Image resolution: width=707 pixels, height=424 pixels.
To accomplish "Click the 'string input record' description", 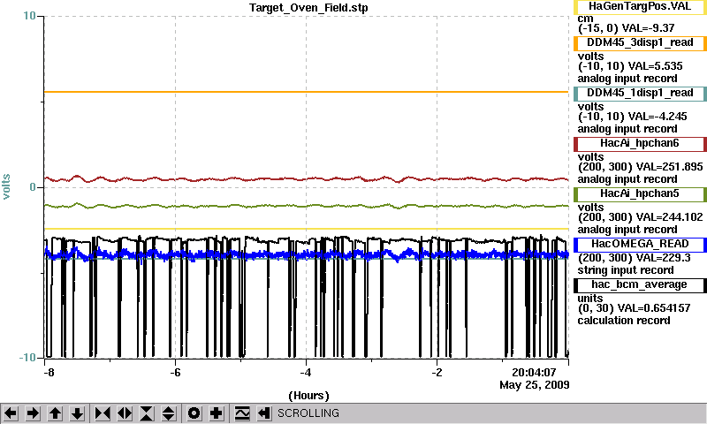I will (626, 270).
